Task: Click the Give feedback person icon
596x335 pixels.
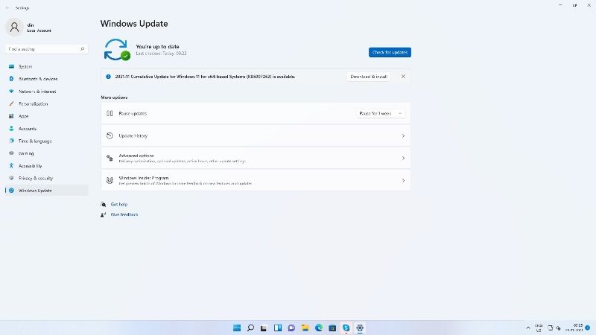Action: (x=104, y=214)
